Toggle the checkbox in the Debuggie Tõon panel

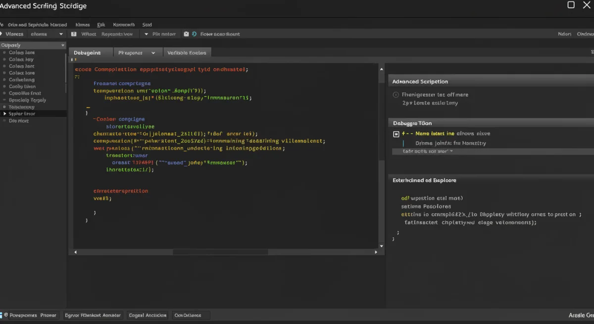coord(396,134)
